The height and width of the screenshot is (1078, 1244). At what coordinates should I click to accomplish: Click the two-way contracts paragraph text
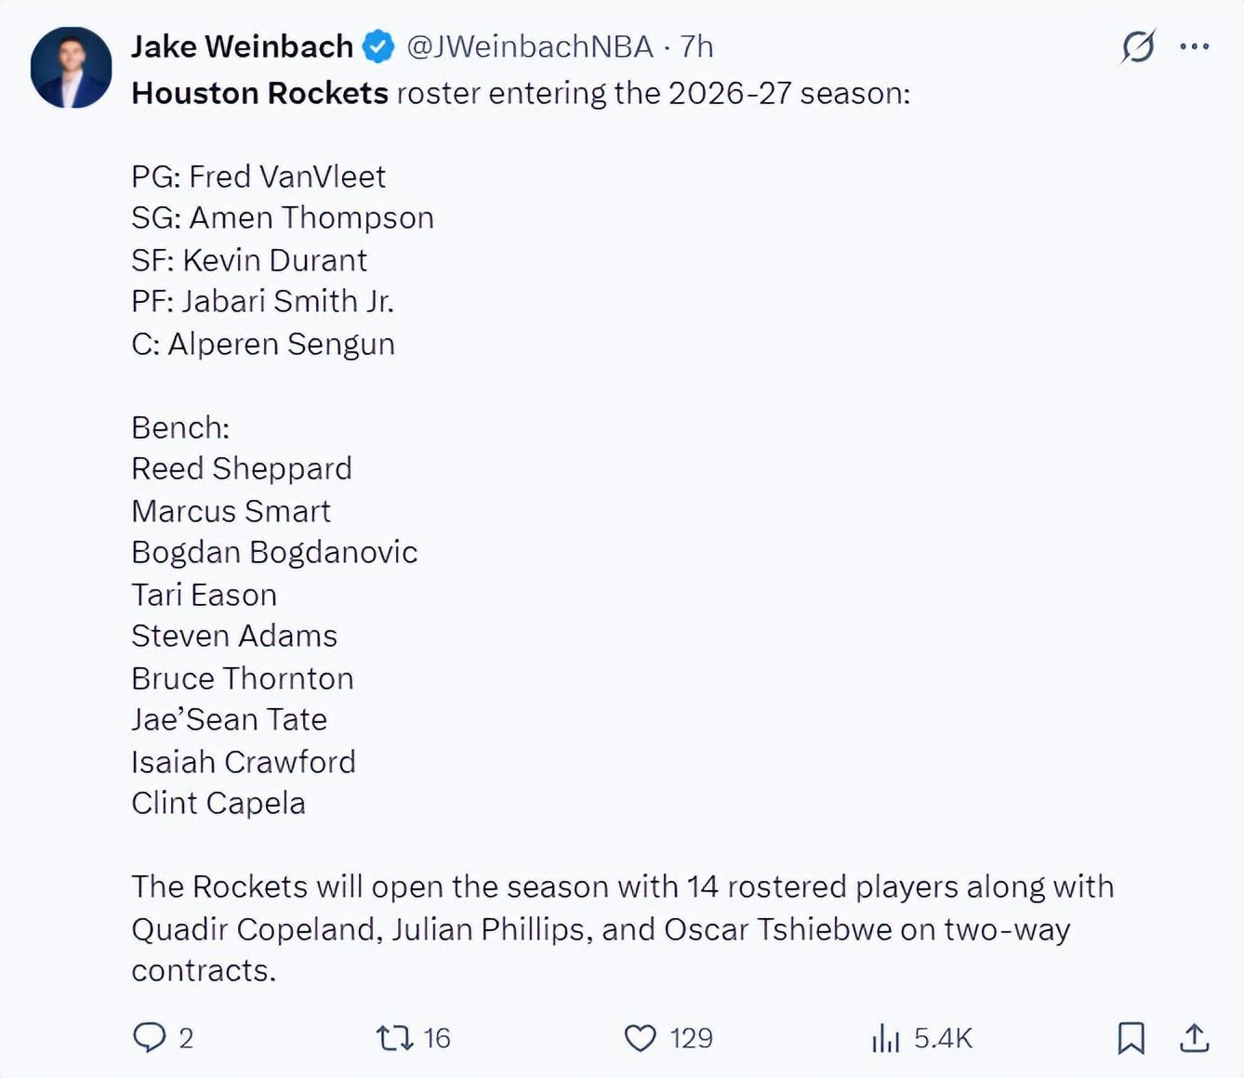click(x=622, y=928)
